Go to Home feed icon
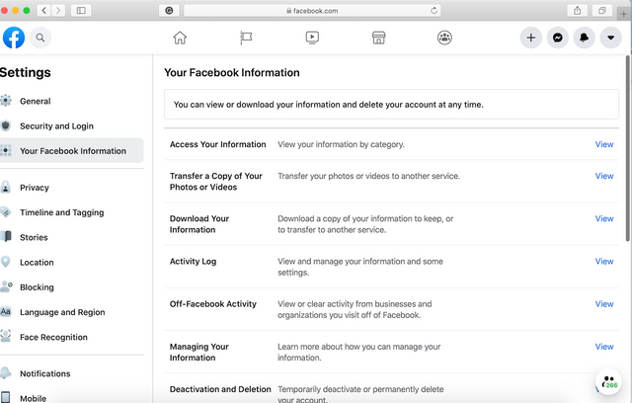Screen dimensions: 632x403 (x=180, y=38)
